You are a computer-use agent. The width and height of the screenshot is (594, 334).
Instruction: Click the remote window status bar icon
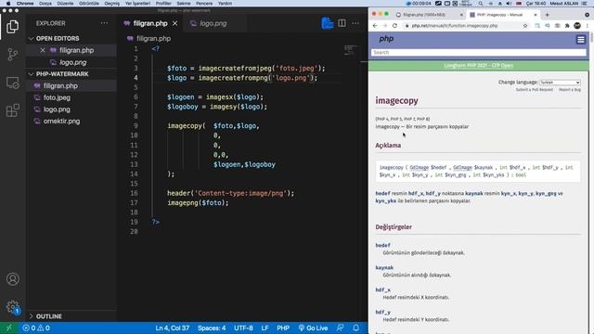tap(8, 328)
